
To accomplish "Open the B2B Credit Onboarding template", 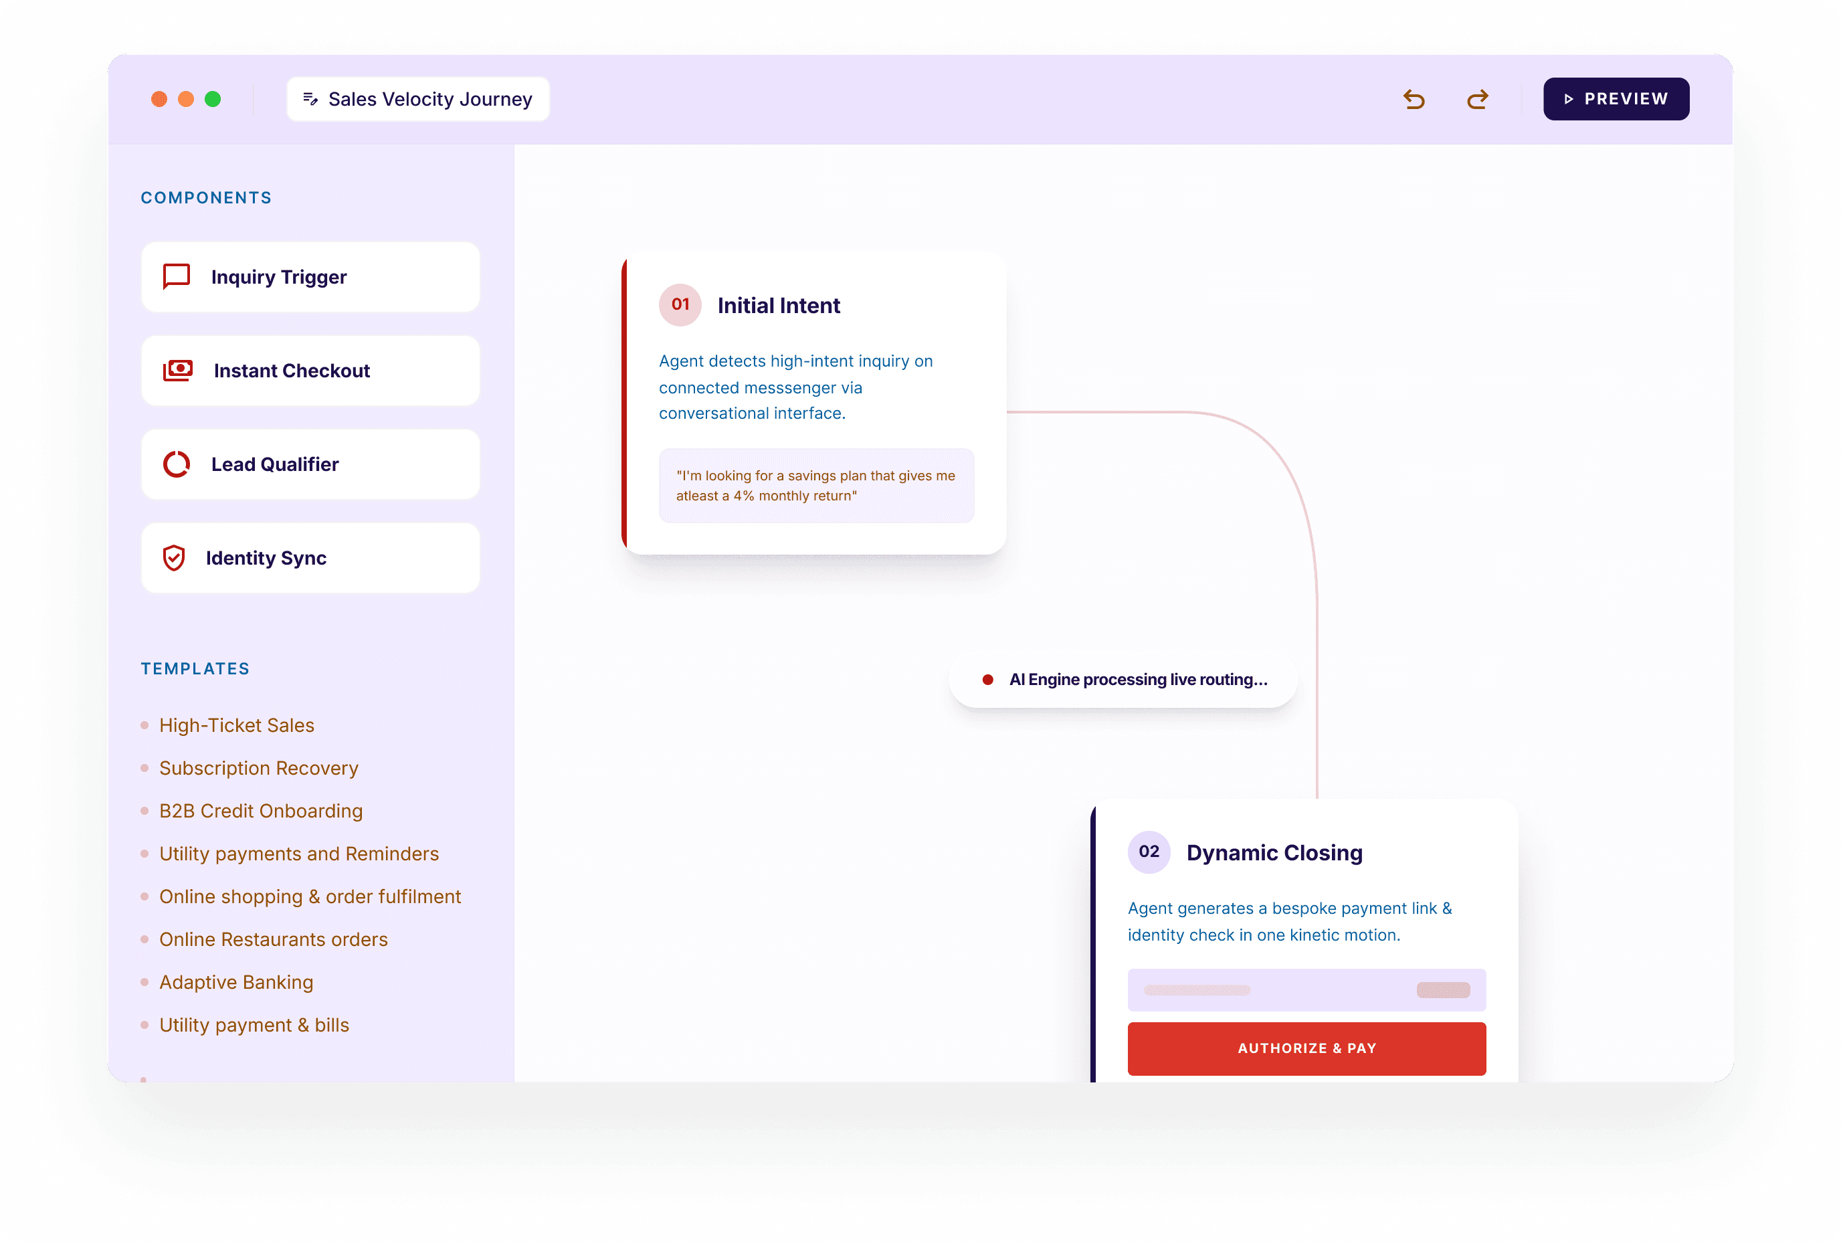I will (261, 810).
